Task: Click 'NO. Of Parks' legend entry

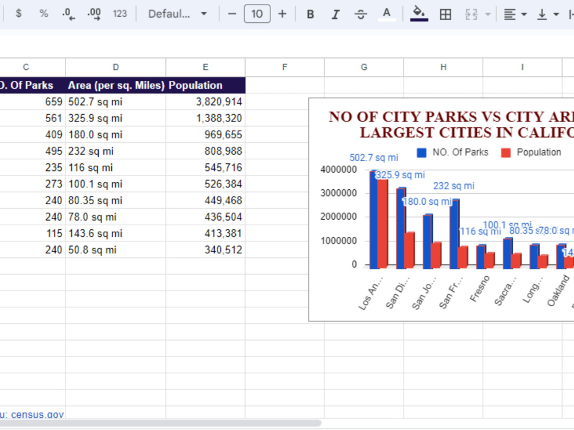Action: [x=452, y=153]
